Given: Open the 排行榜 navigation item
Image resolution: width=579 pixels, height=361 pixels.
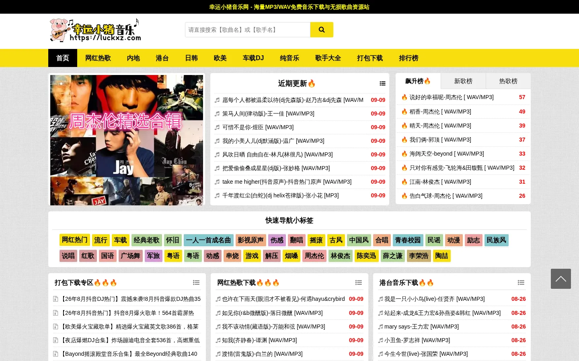Looking at the screenshot, I should tap(409, 58).
